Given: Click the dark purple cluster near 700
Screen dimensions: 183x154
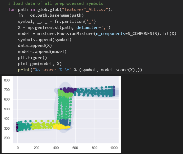Looking at the screenshot, I should [69, 90].
